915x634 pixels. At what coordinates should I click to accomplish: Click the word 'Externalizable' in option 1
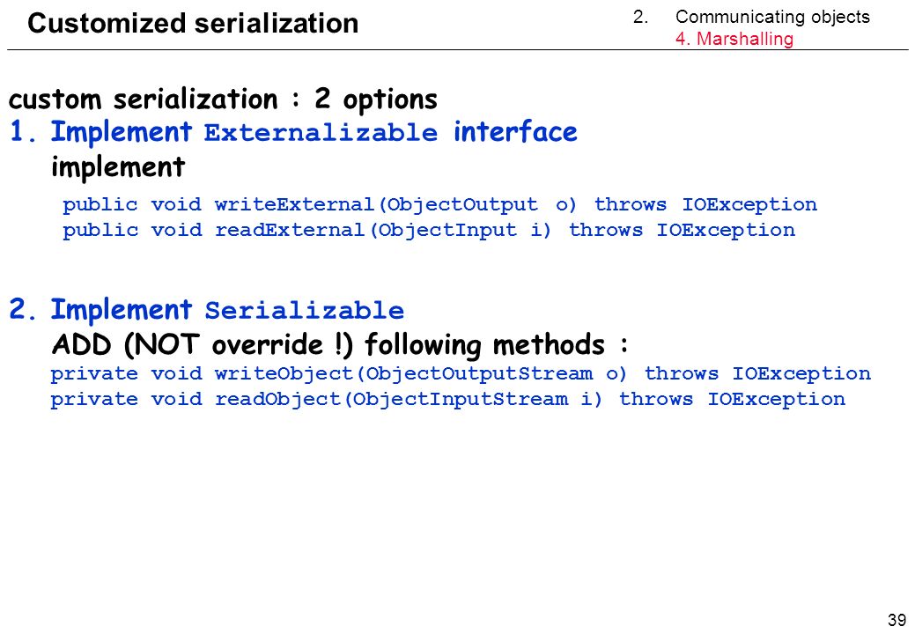[x=321, y=133]
